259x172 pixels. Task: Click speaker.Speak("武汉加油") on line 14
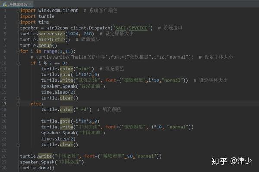73,86
